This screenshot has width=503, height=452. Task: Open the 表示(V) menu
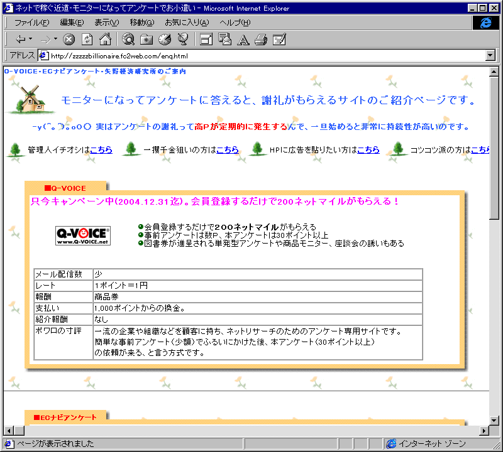pos(106,23)
